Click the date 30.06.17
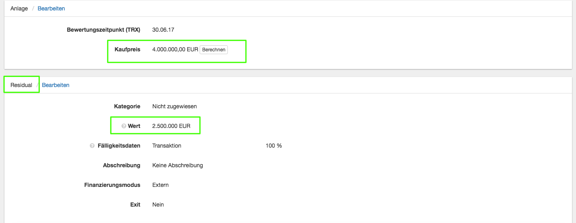Viewport: 576px width, 223px height. [x=163, y=30]
